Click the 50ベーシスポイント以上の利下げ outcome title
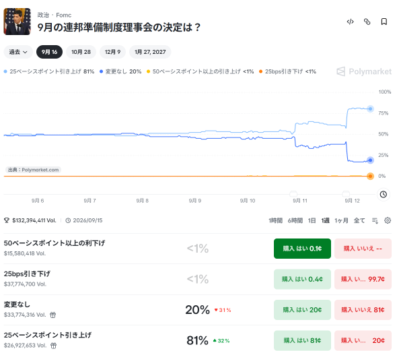 [x=55, y=243]
